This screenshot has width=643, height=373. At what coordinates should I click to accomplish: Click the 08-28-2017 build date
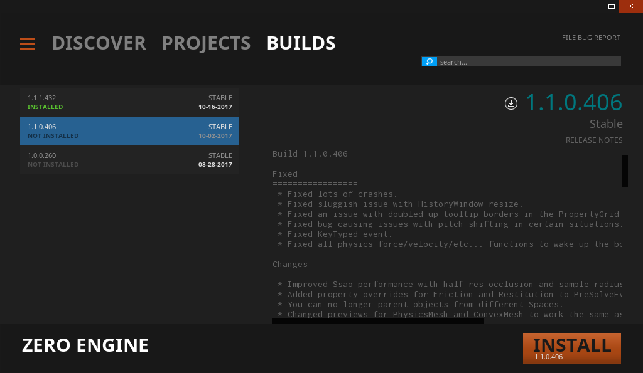coord(215,165)
